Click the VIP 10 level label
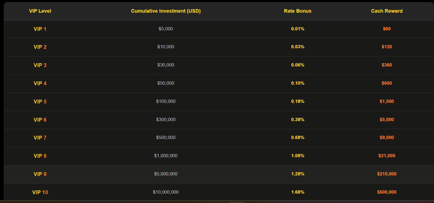Image resolution: width=434 pixels, height=203 pixels. point(40,192)
